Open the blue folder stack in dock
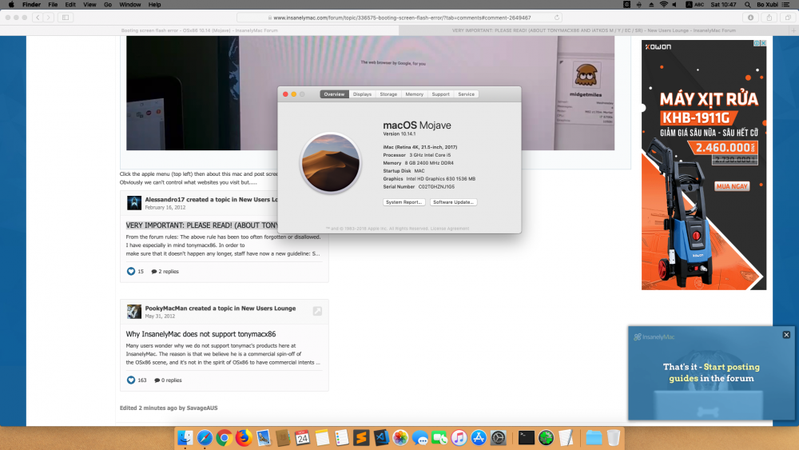The height and width of the screenshot is (450, 799). coord(594,438)
